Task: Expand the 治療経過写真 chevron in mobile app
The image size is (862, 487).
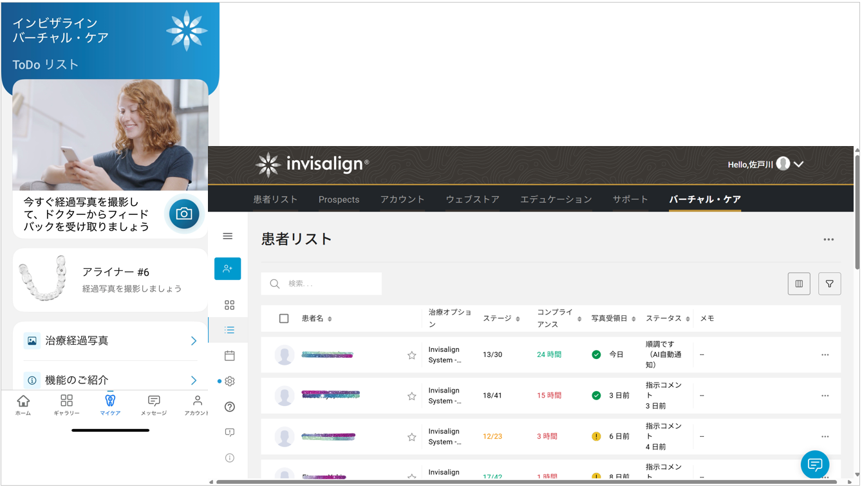Action: pos(194,341)
